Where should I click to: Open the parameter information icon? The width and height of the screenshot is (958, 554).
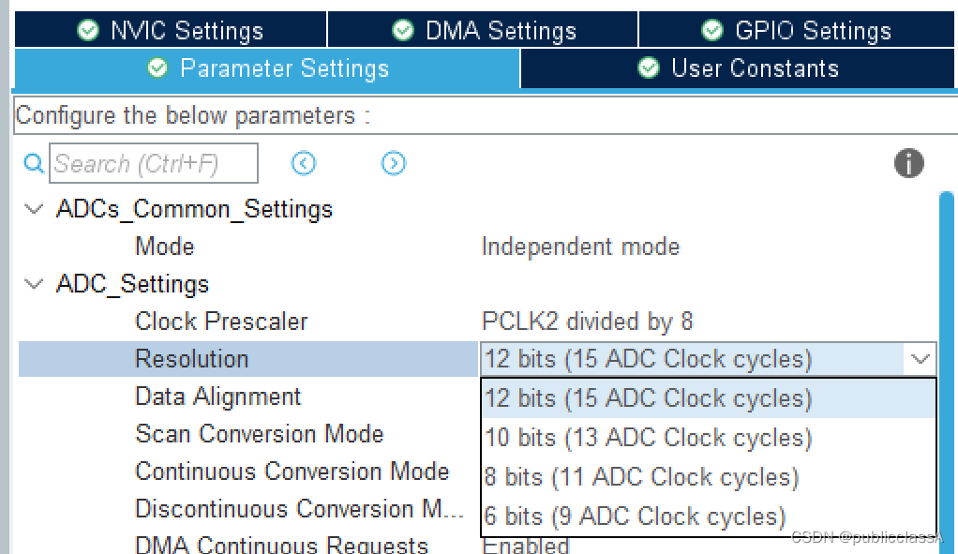(x=907, y=163)
